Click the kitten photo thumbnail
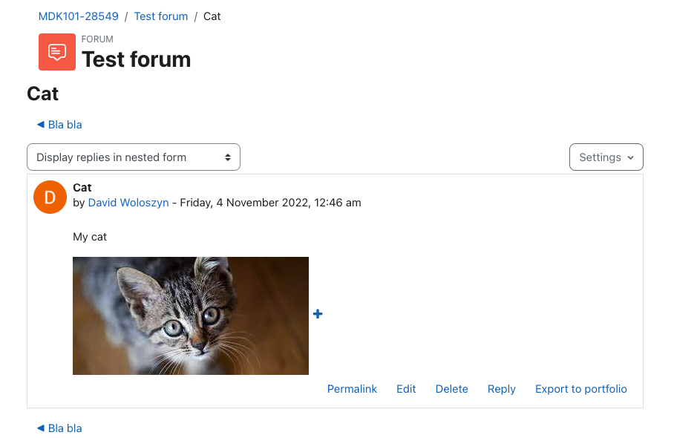674x438 pixels. [191, 316]
